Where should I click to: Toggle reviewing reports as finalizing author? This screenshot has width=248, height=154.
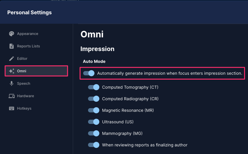tap(94, 145)
